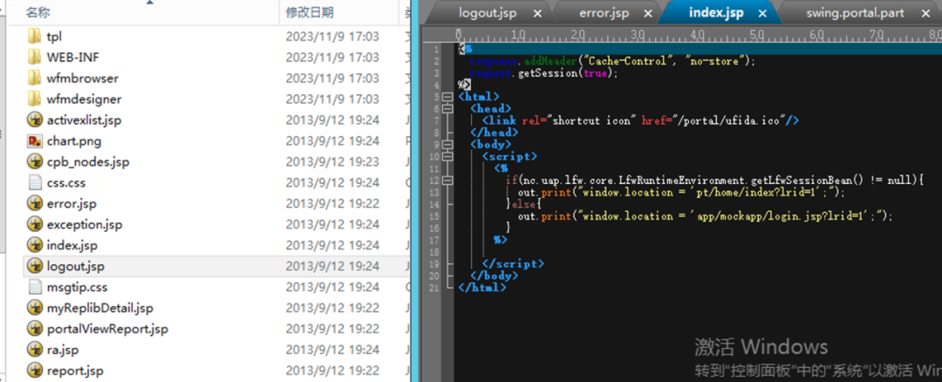Image resolution: width=942 pixels, height=382 pixels.
Task: Place cursor on request.getSession(true) line
Action: (543, 72)
